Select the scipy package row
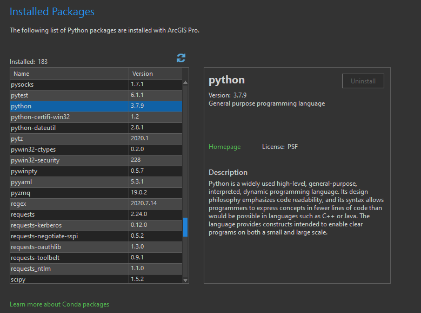The width and height of the screenshot is (421, 313). click(96, 279)
